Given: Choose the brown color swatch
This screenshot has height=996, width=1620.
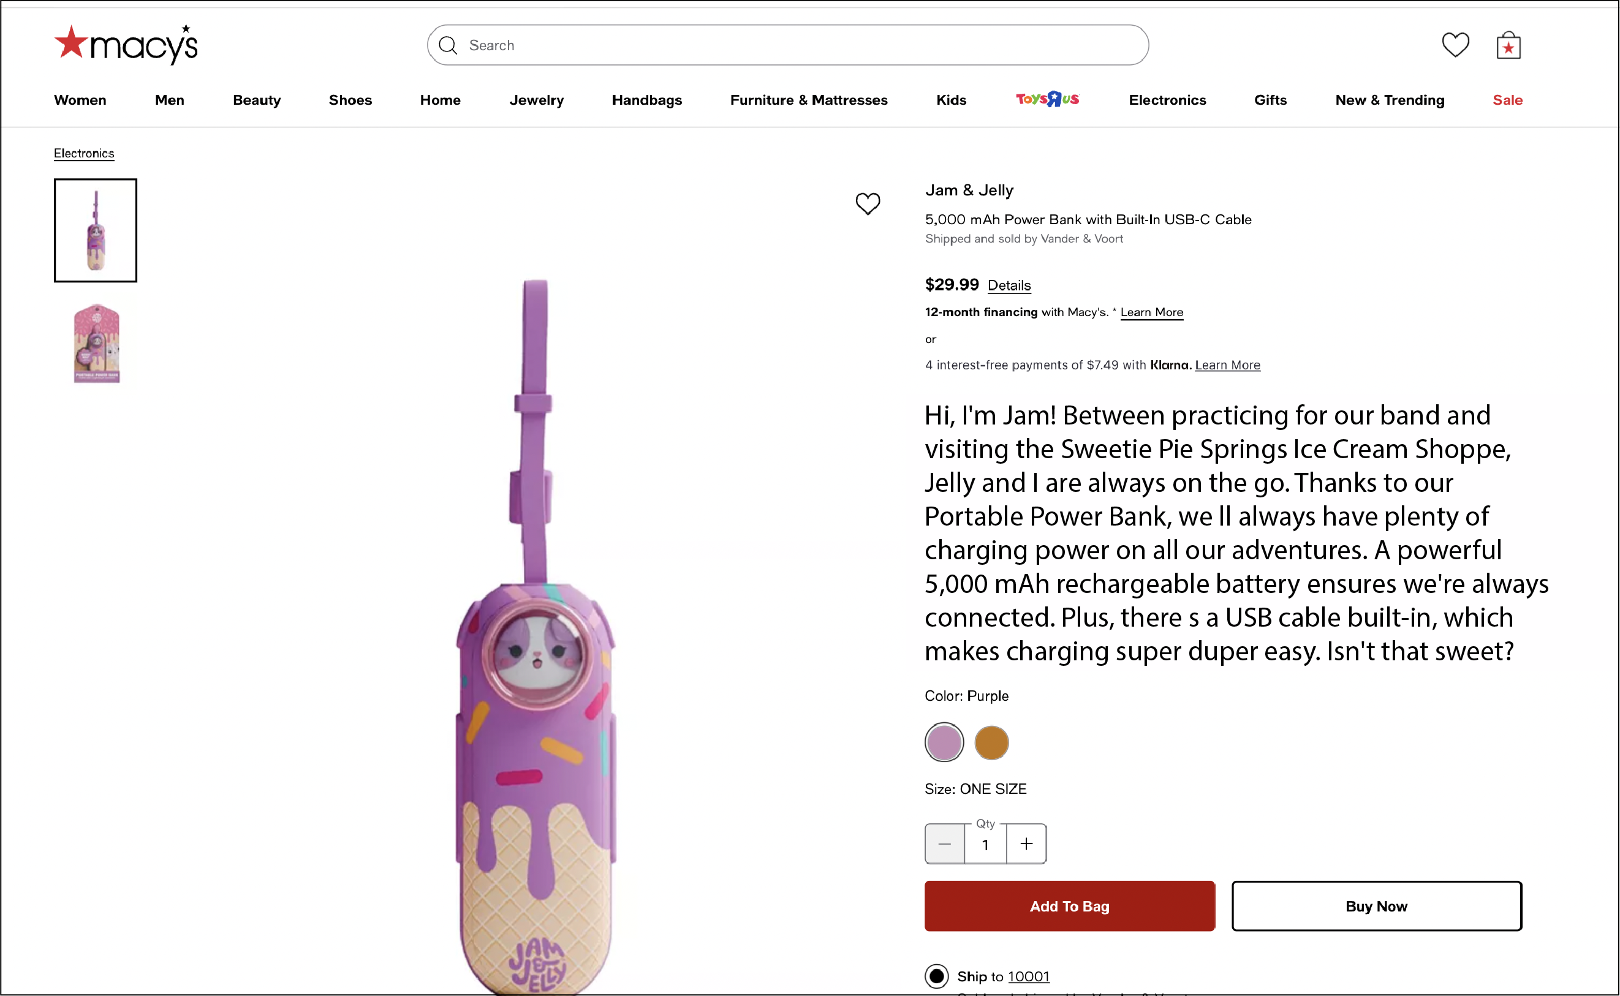Looking at the screenshot, I should [x=991, y=742].
